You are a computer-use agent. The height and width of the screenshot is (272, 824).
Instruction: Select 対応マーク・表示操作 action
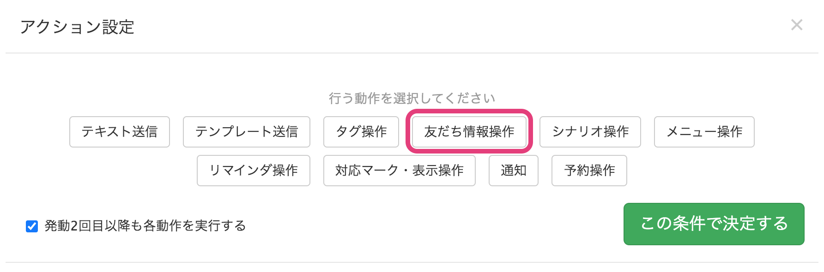click(x=400, y=171)
